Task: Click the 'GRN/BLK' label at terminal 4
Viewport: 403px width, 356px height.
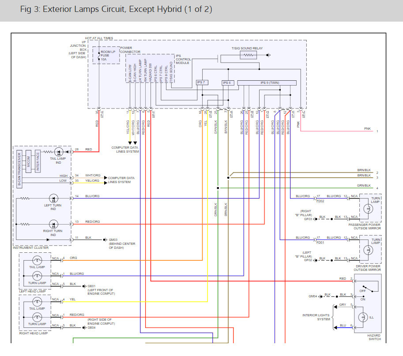Action: click(364, 185)
